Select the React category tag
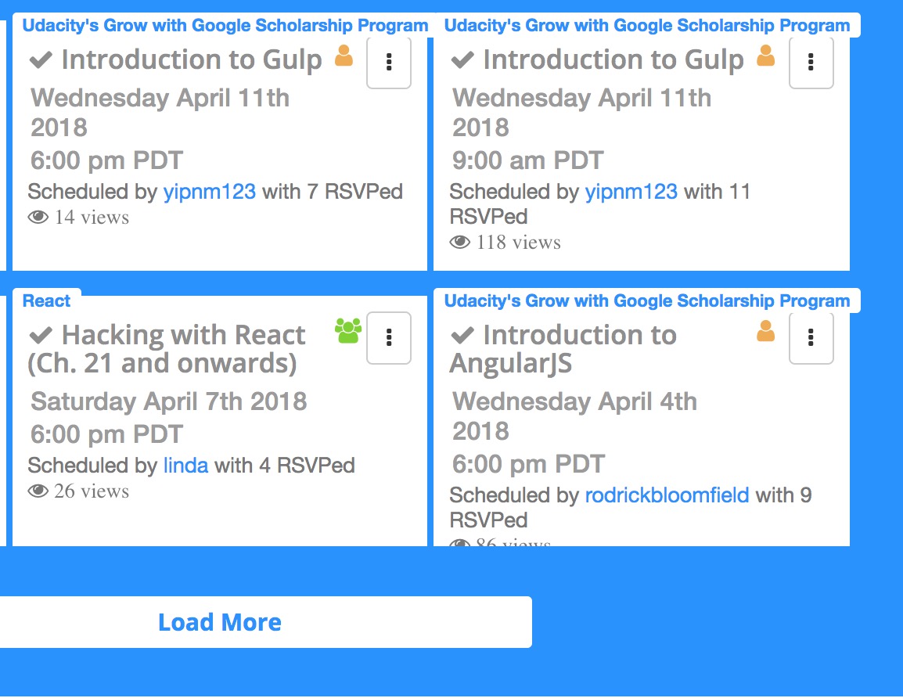Viewport: 903px width, 698px height. pos(47,300)
